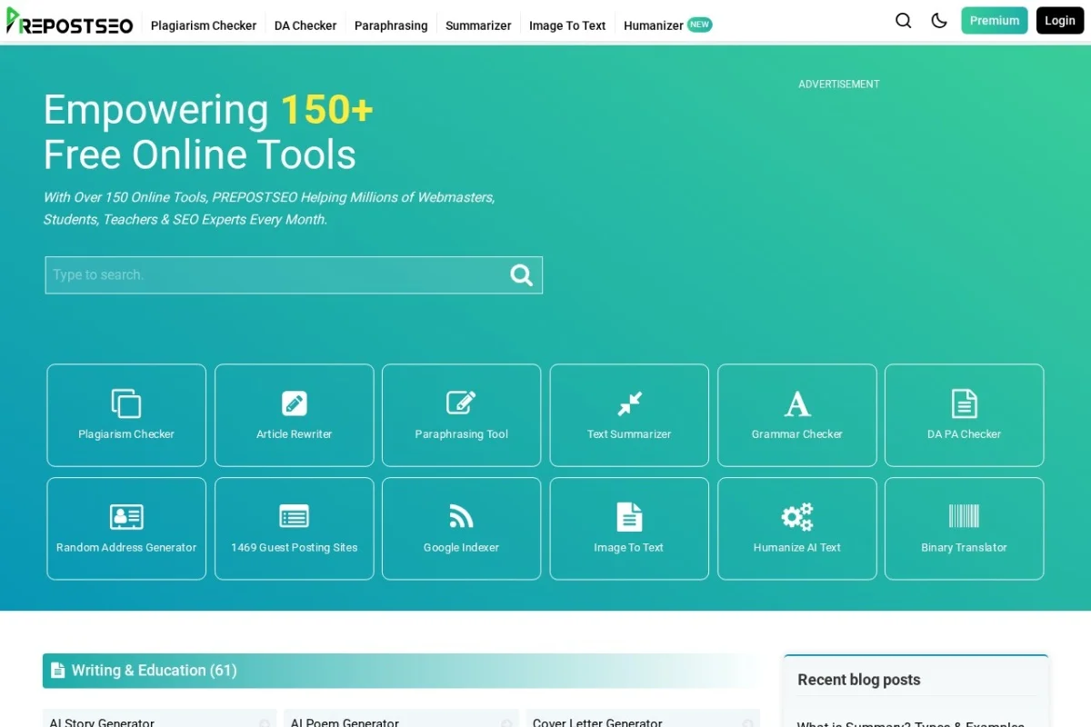Open the 1469 Guest Posting Sites list icon

[294, 517]
